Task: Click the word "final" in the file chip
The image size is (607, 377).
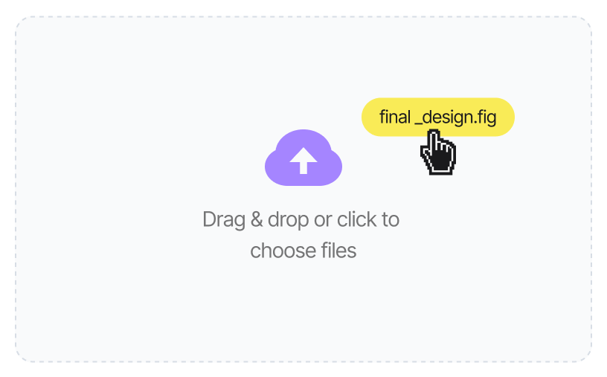Action: 394,117
